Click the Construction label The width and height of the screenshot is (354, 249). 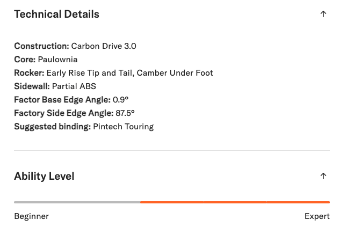tap(41, 46)
